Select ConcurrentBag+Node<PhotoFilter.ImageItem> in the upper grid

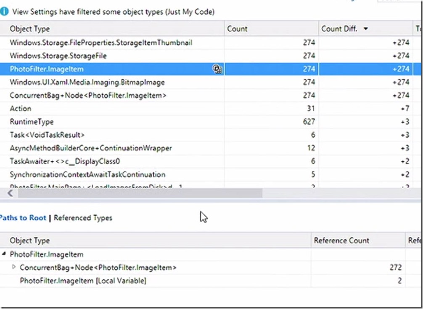coord(210,95)
